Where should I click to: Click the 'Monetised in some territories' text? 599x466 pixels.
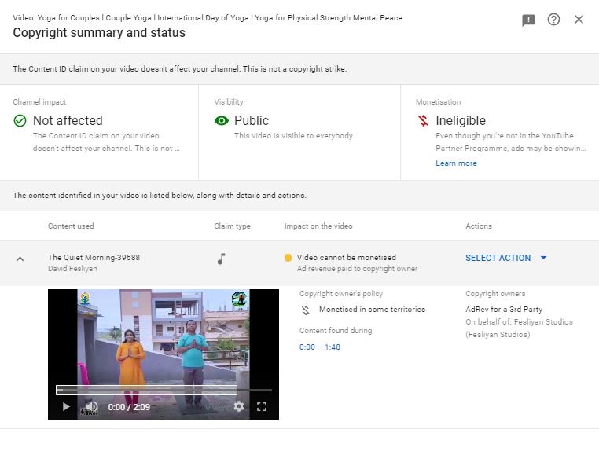372,310
